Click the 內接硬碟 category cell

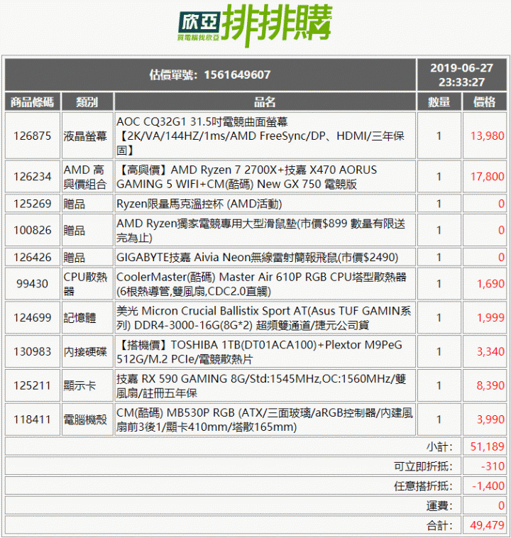87,351
